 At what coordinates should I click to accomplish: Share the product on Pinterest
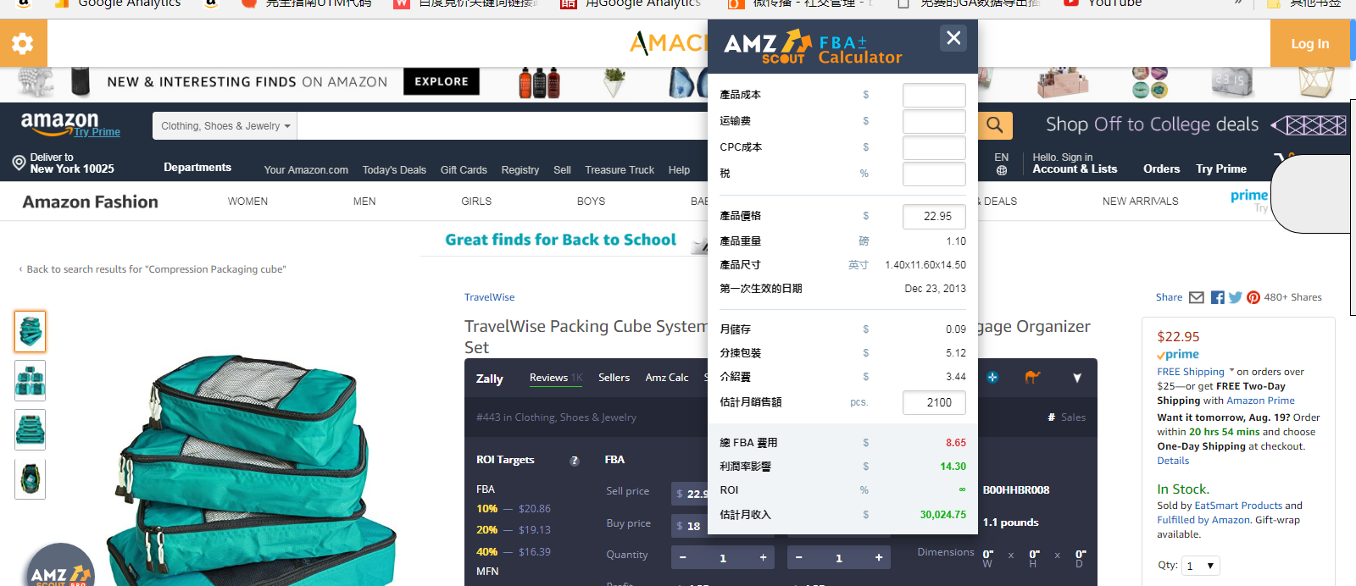tap(1253, 297)
